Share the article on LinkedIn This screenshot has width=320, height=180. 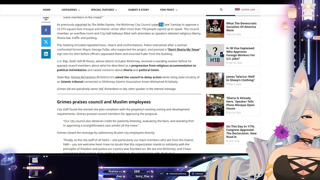click(x=46, y=54)
